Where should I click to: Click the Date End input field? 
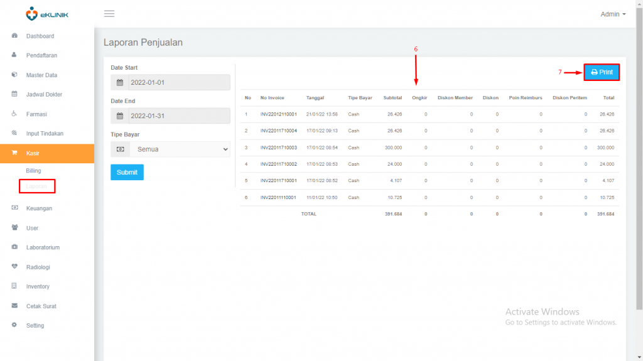[x=179, y=116]
